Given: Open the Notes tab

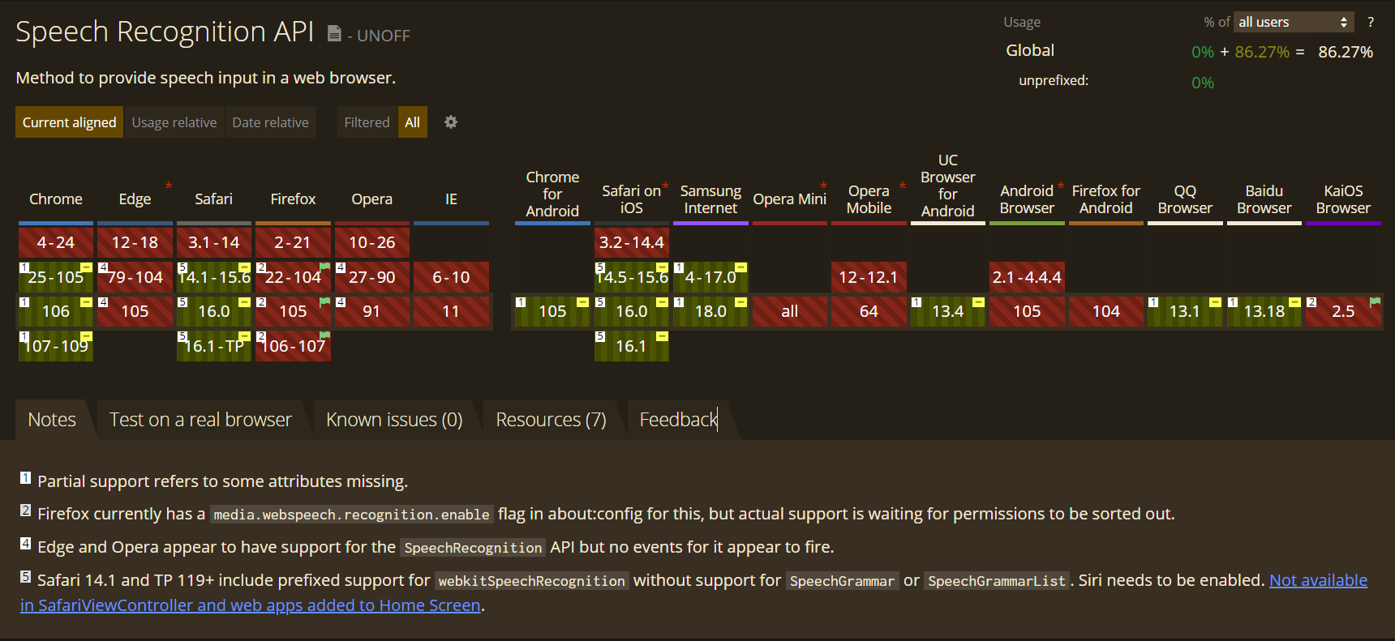Looking at the screenshot, I should click(52, 420).
